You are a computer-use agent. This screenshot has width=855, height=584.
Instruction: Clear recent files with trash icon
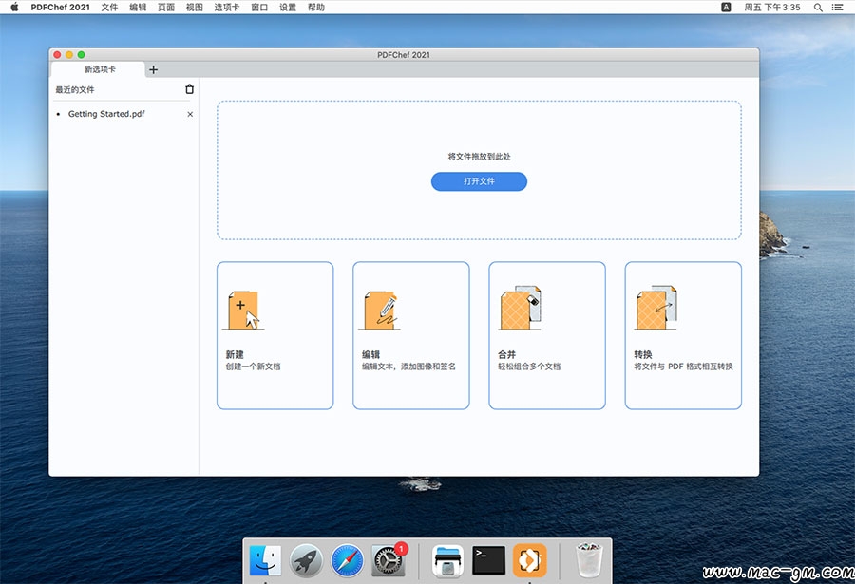(x=190, y=89)
